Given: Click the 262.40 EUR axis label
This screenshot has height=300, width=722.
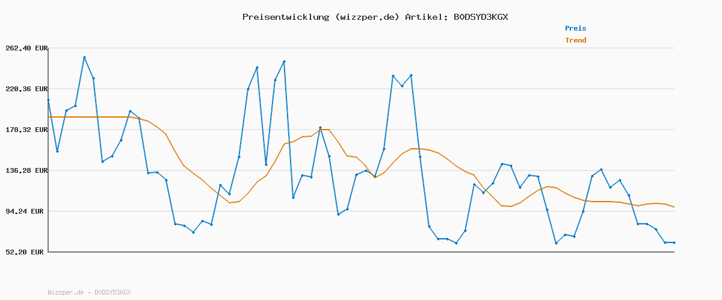Looking at the screenshot, I should [25, 48].
